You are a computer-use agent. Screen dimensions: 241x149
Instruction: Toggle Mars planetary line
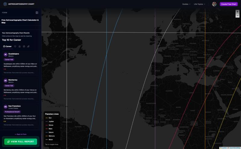[49, 129]
